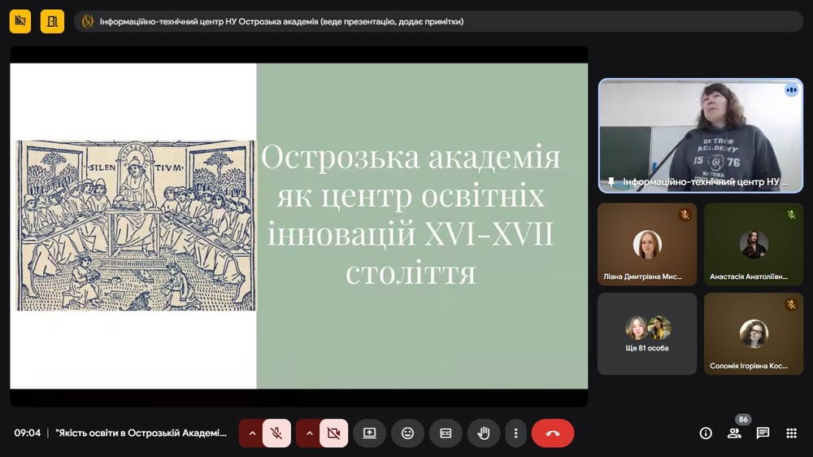This screenshot has height=457, width=813.
Task: Open the 'Ще 81 особа' participants tile
Action: click(647, 333)
